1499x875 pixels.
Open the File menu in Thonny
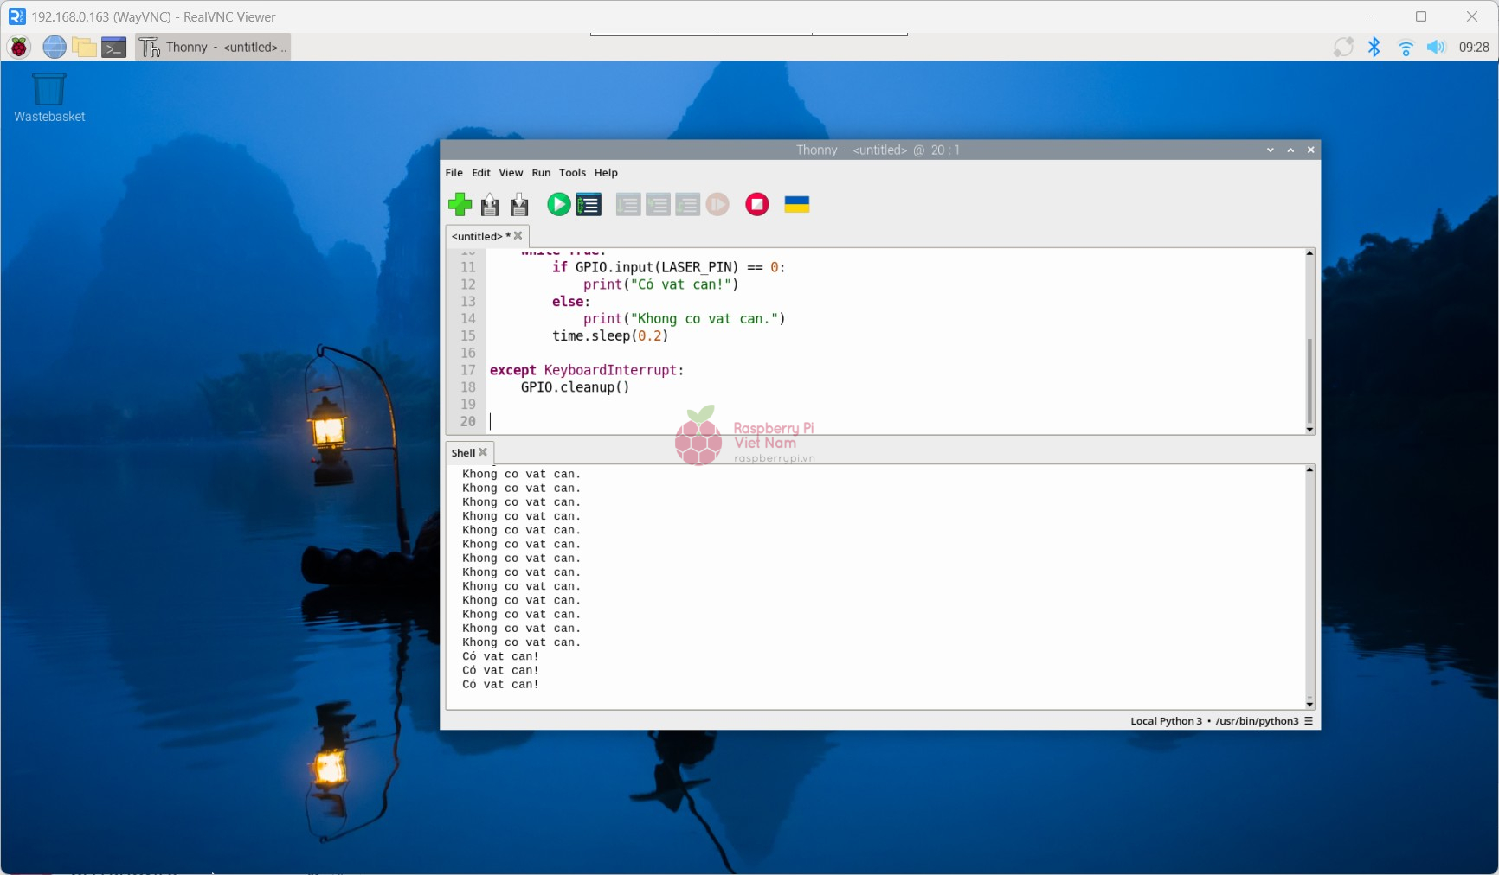pos(454,173)
